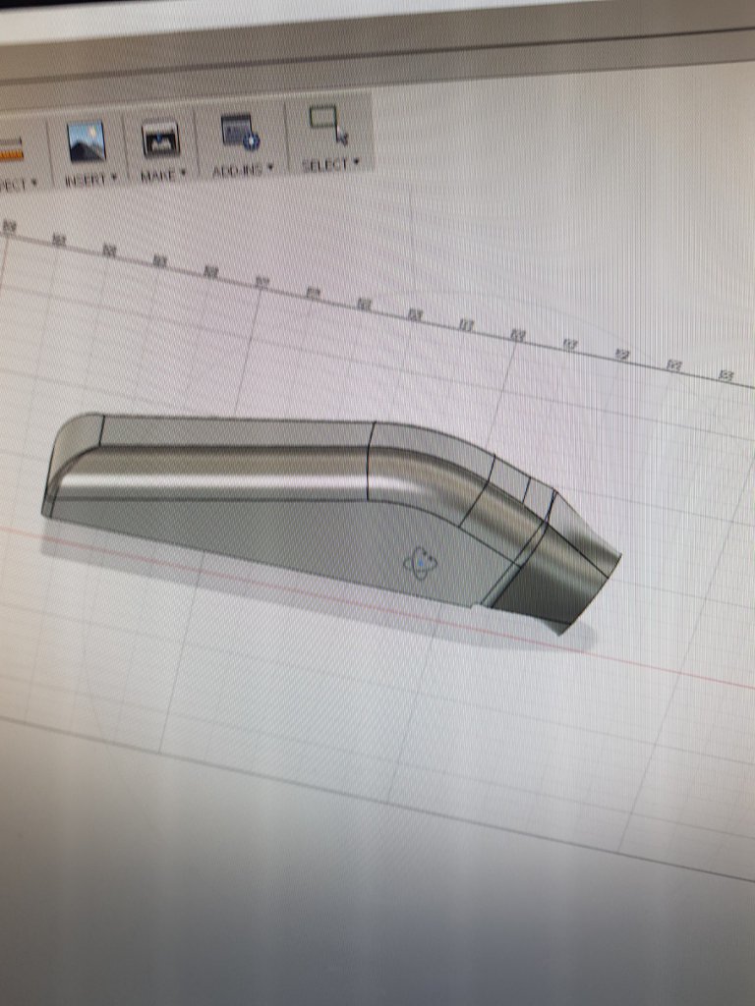Click the Inspect measure icon
The image size is (755, 1006).
(10, 149)
